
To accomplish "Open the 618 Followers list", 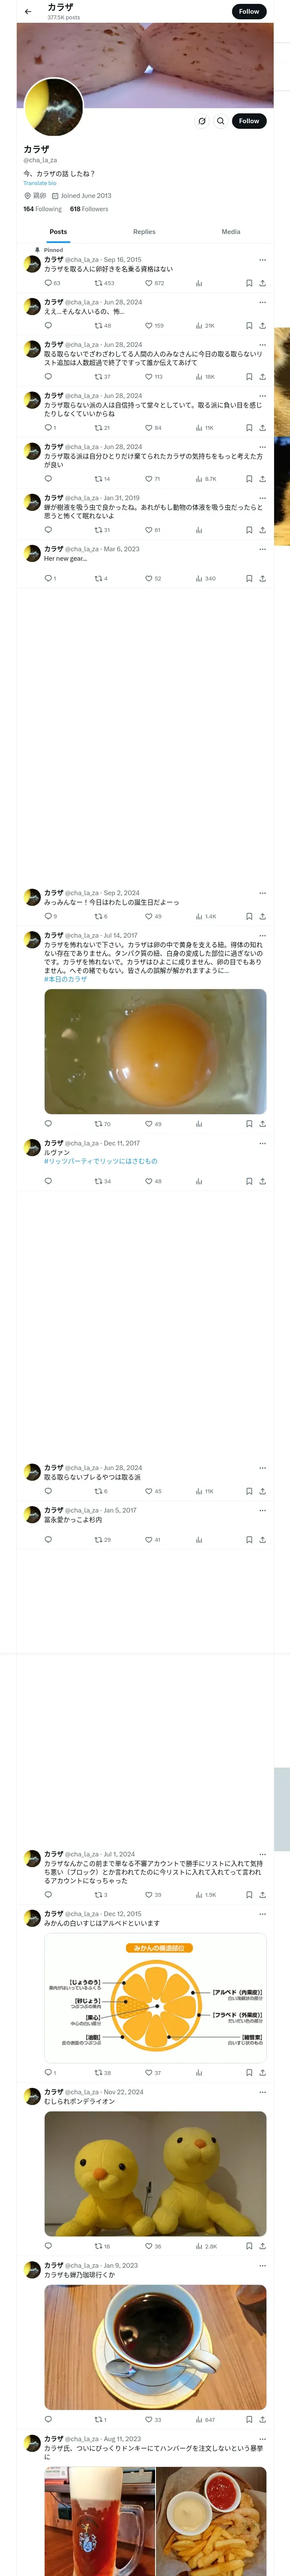I will 89,209.
